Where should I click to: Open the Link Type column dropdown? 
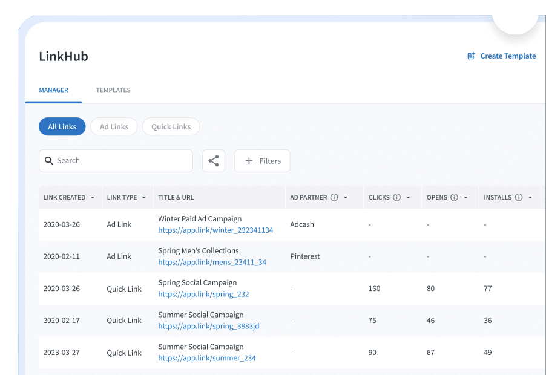(x=144, y=198)
